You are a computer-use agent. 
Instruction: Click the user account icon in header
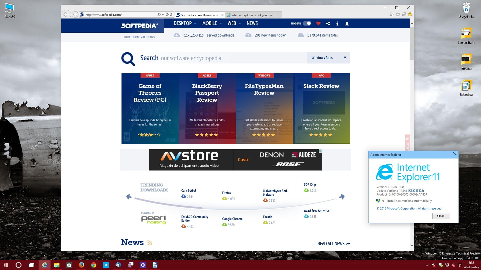(x=347, y=23)
